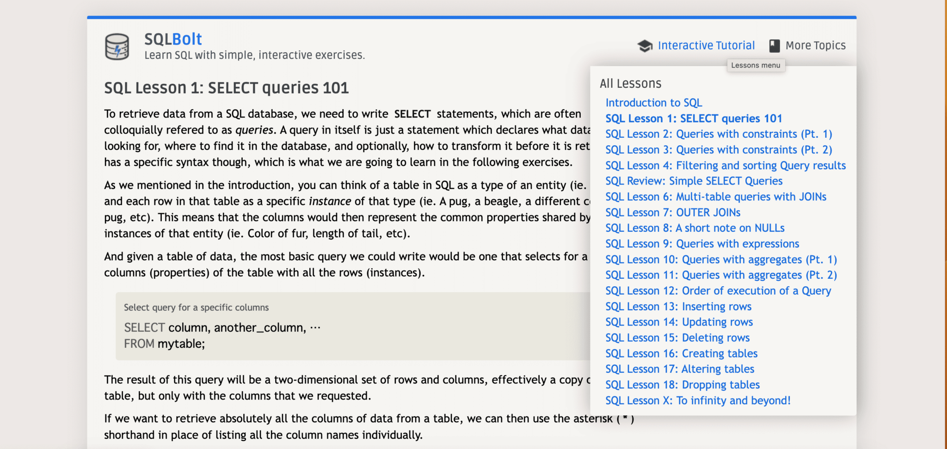Open SQL Lesson 12: Order of execution
947x449 pixels.
pyautogui.click(x=718, y=290)
